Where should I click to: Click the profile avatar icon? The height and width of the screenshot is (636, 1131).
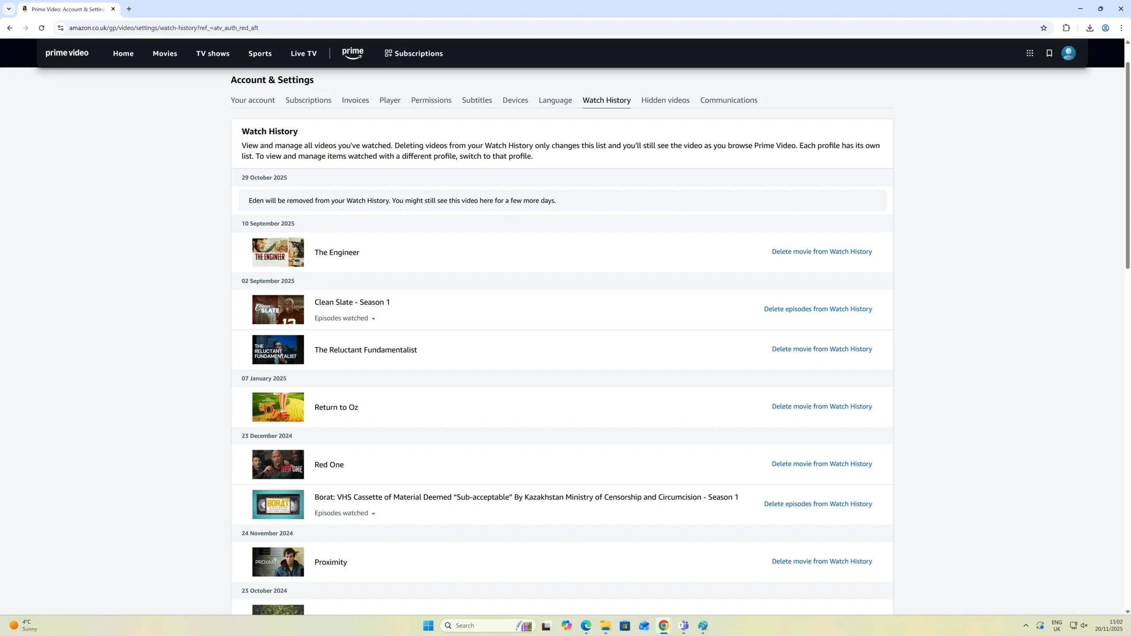pos(1068,53)
